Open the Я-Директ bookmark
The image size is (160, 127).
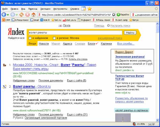pyautogui.click(x=84, y=20)
